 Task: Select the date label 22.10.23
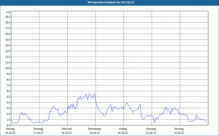click(x=179, y=133)
